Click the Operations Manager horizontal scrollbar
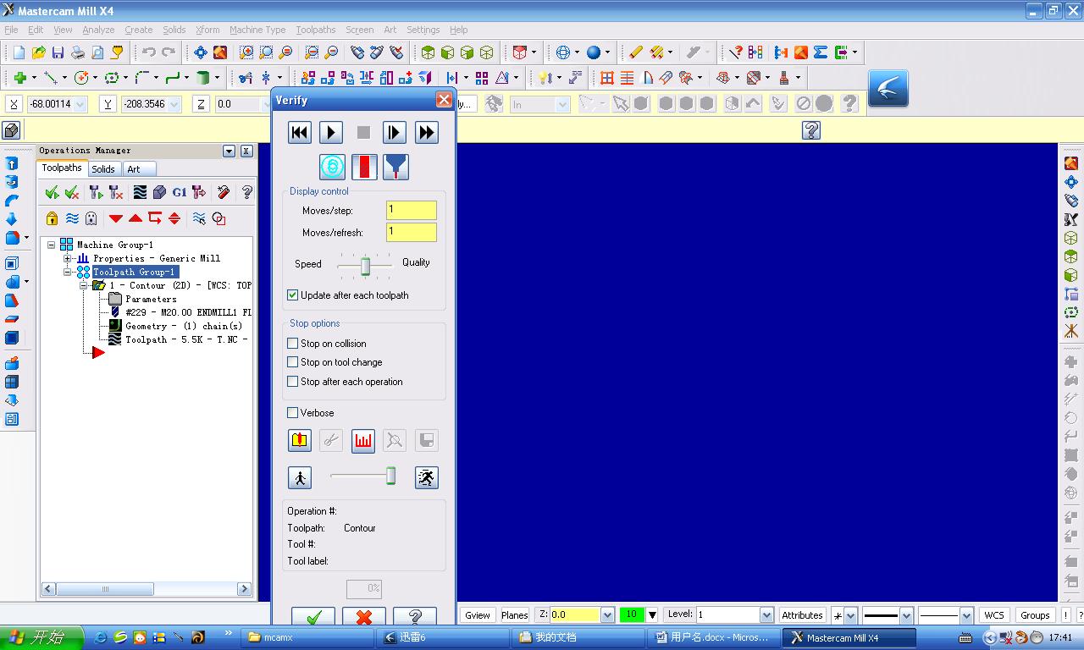 147,589
